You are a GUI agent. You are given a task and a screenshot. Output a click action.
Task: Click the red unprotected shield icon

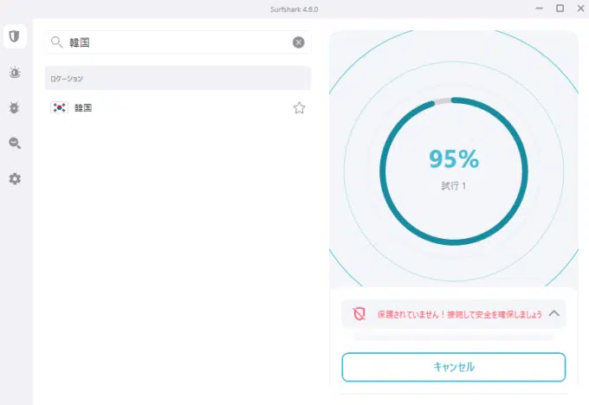click(x=359, y=314)
